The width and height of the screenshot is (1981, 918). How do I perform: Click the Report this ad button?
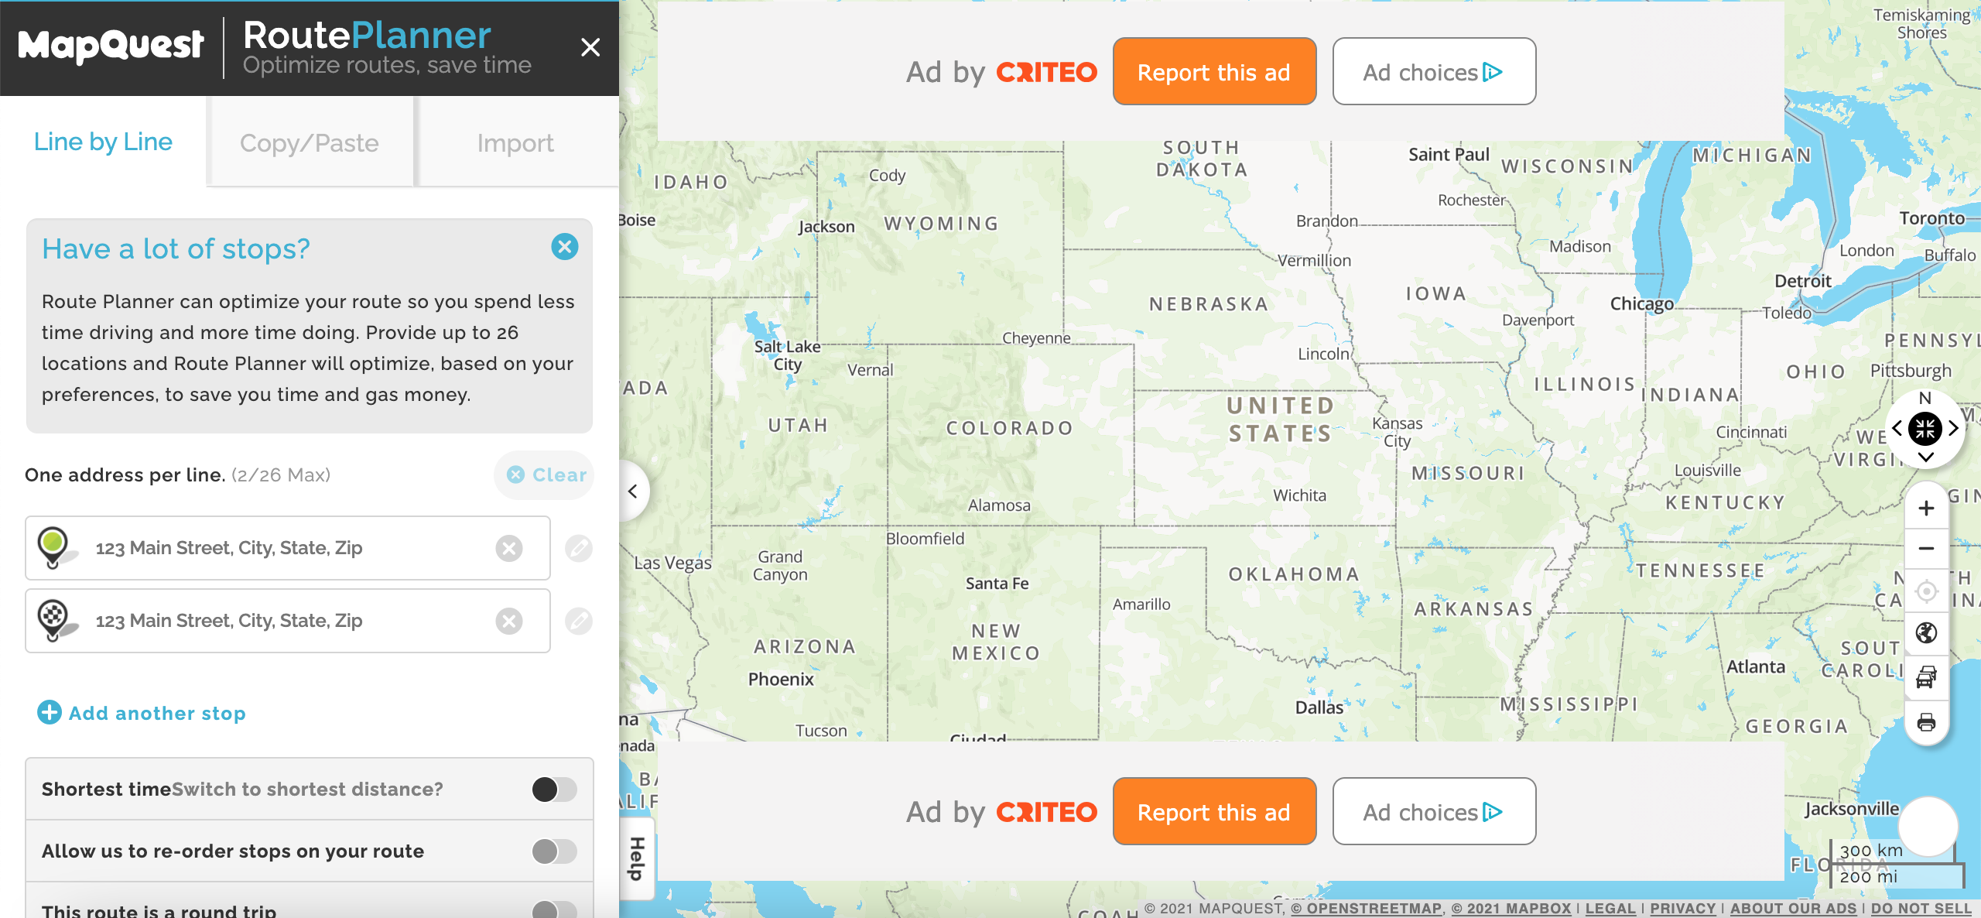pyautogui.click(x=1213, y=72)
